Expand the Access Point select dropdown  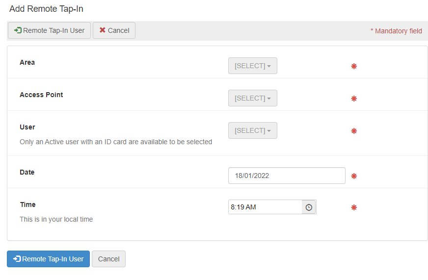tap(252, 98)
